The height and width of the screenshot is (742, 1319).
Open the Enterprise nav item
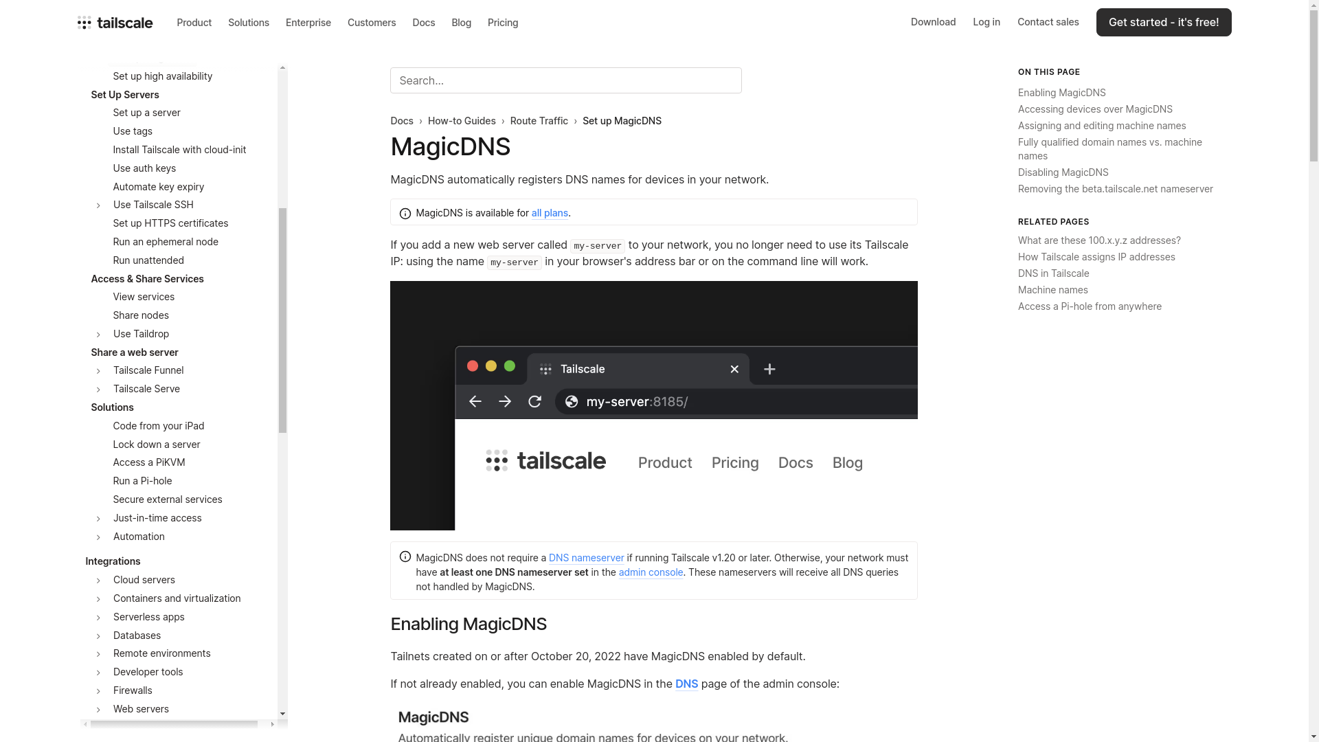[308, 23]
